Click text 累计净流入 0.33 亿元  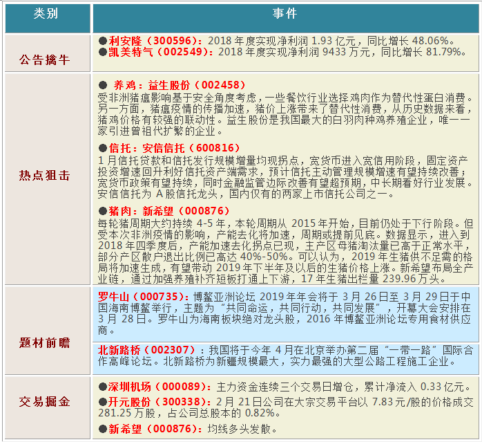[414, 387]
